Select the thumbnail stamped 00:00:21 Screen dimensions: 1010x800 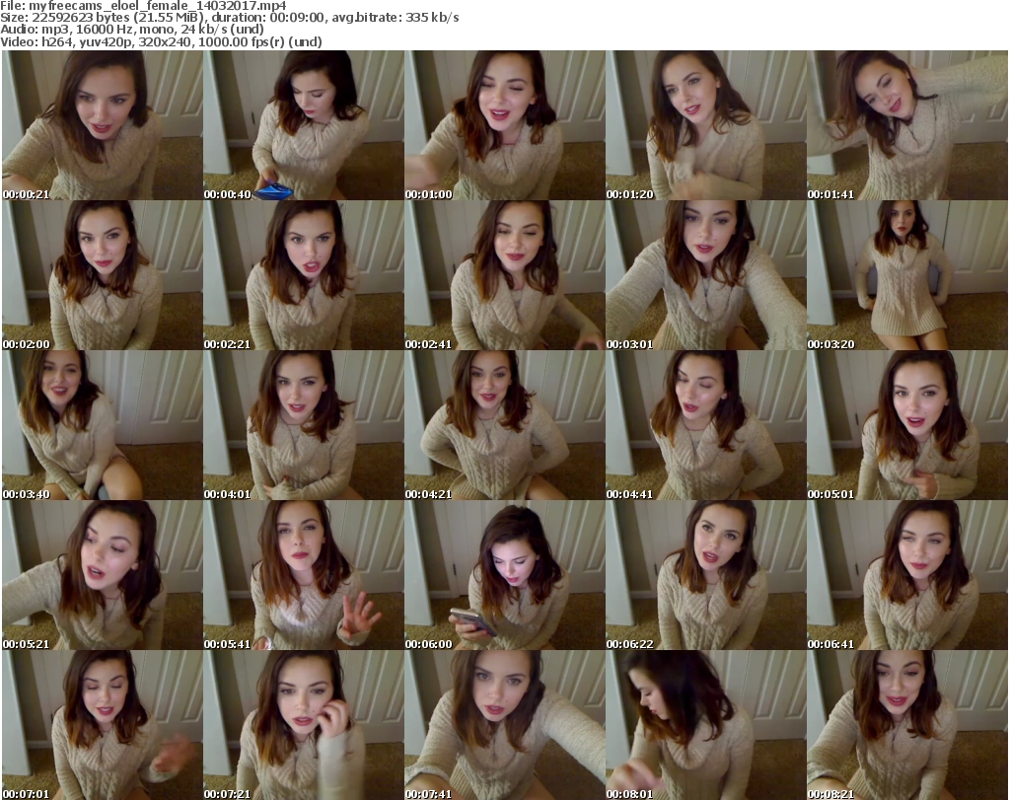pyautogui.click(x=103, y=125)
